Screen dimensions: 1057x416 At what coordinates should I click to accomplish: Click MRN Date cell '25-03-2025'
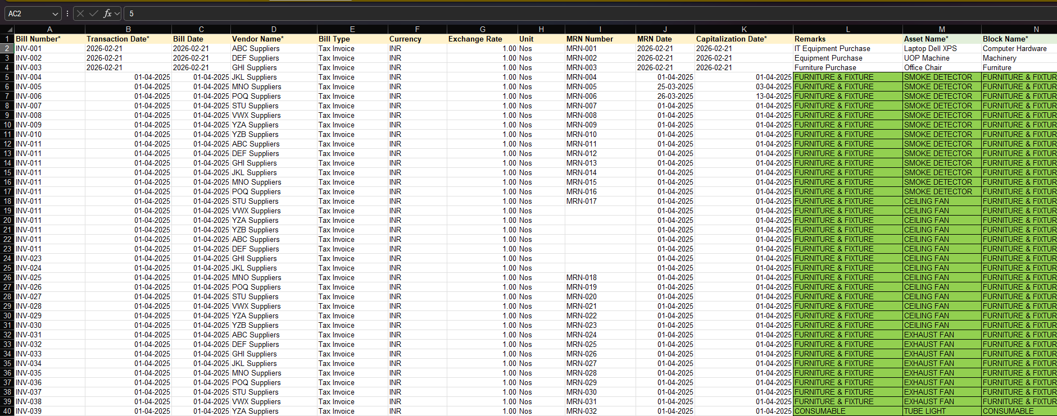665,86
